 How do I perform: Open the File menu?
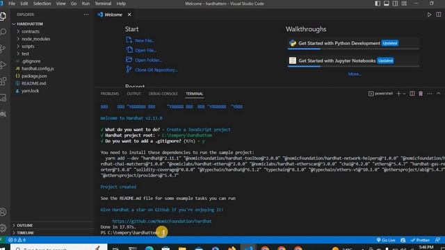tap(12, 3)
